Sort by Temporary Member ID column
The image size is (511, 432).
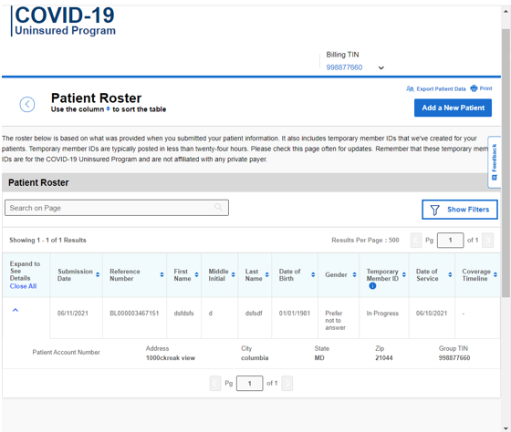[403, 274]
